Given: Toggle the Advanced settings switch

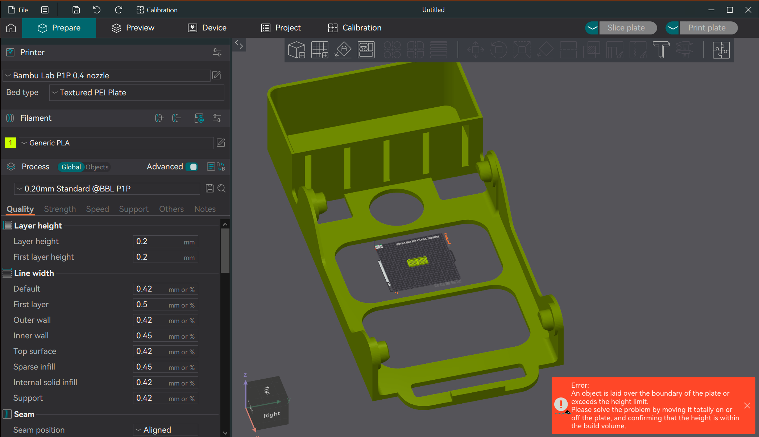Looking at the screenshot, I should click(192, 167).
